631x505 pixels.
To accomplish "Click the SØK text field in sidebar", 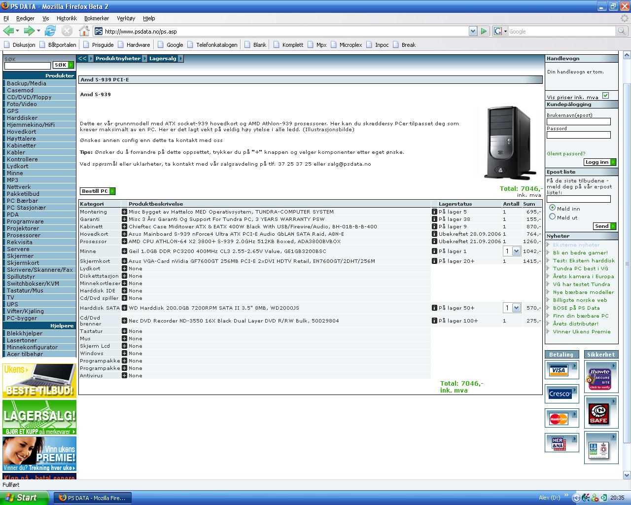I will pyautogui.click(x=28, y=66).
